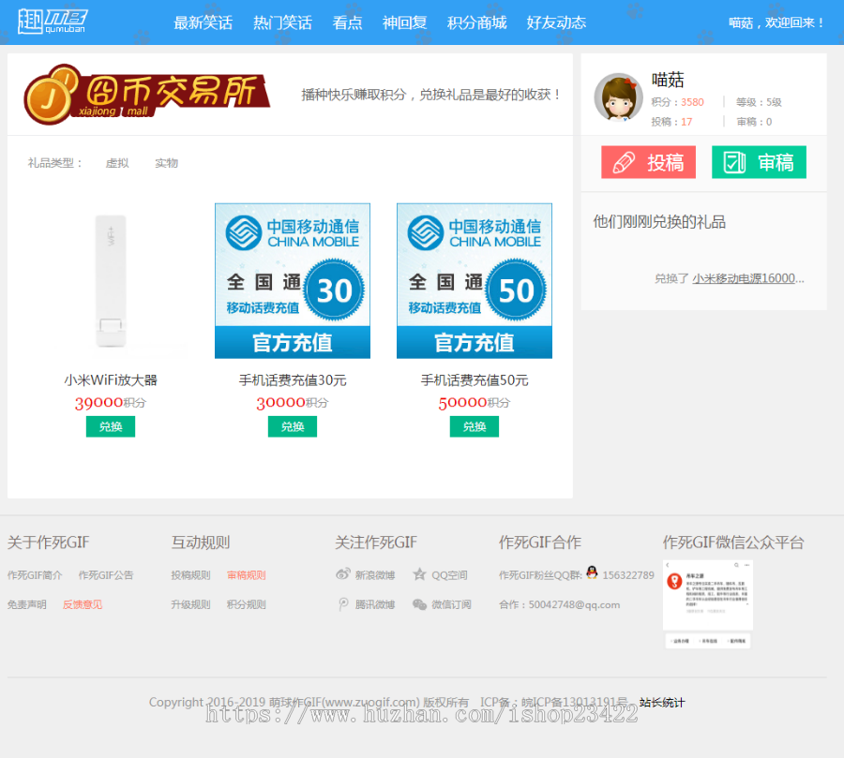Open the 积分商城 page
Image resolution: width=844 pixels, height=758 pixels.
coord(477,22)
